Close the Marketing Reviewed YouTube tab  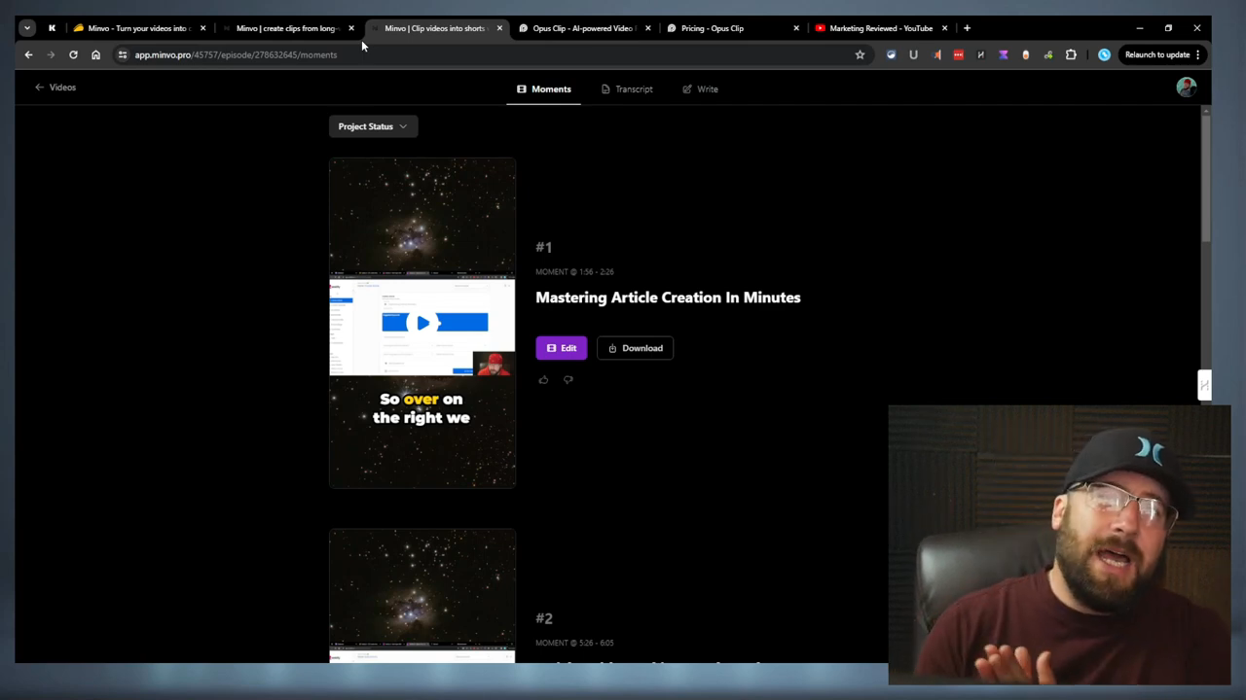point(944,28)
